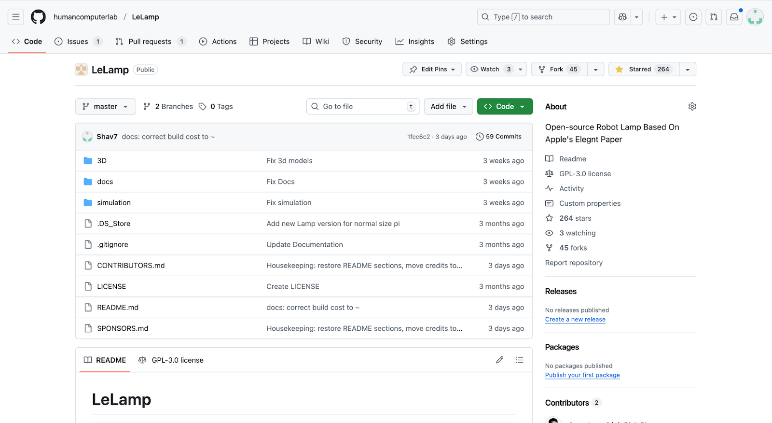772x423 pixels.
Task: Open Edit Pins dropdown
Action: [x=432, y=69]
